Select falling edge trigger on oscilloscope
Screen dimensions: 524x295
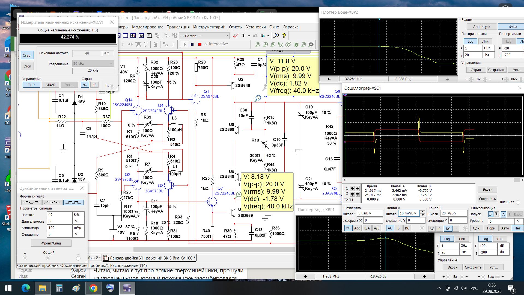(x=497, y=214)
